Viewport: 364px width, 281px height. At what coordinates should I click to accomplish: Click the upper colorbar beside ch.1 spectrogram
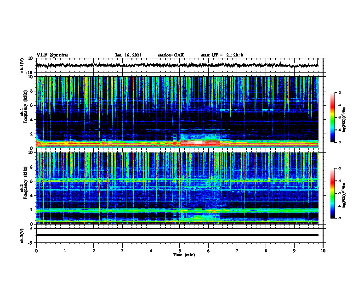click(x=332, y=118)
